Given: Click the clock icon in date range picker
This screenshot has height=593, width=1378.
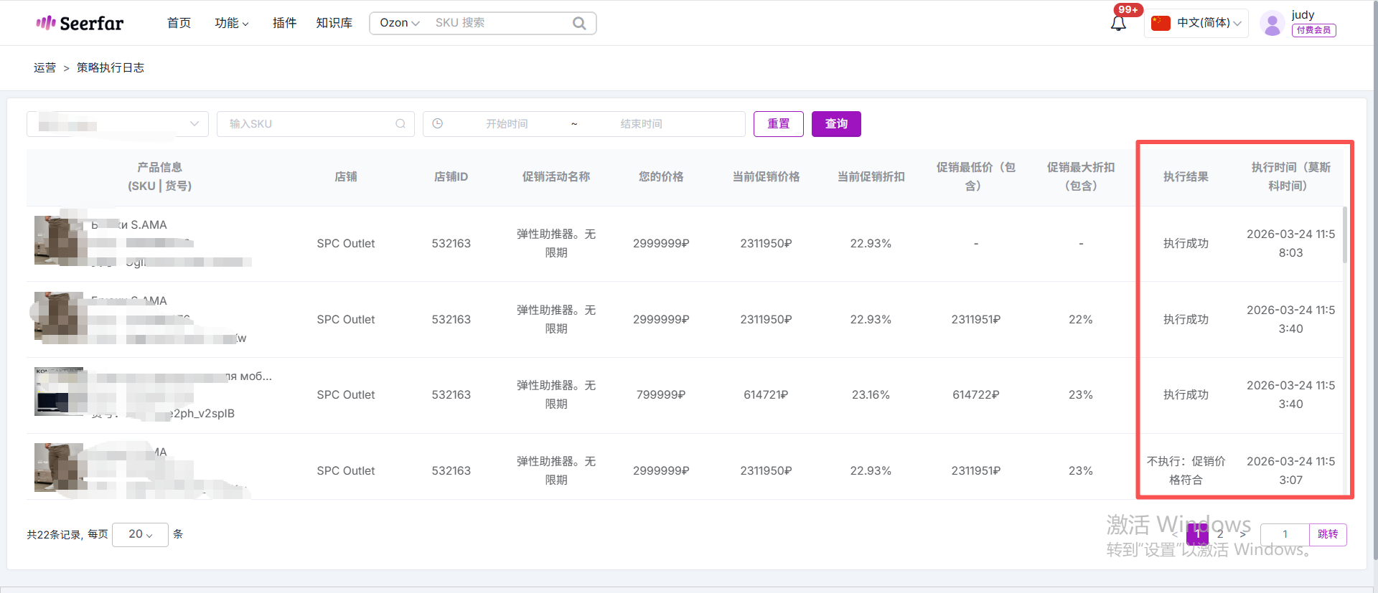Looking at the screenshot, I should point(438,124).
